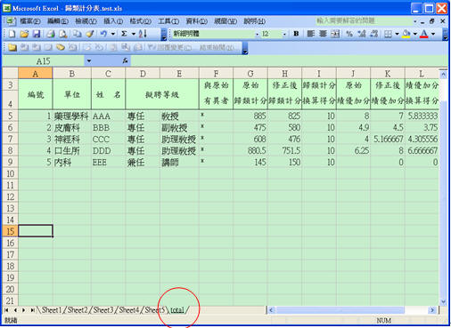This screenshot has height=328, width=451.
Task: Merge and center selected cells
Action: coord(335,34)
